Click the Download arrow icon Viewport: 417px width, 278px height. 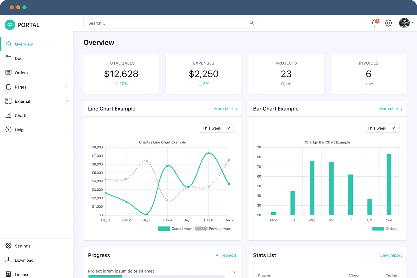pyautogui.click(x=8, y=260)
